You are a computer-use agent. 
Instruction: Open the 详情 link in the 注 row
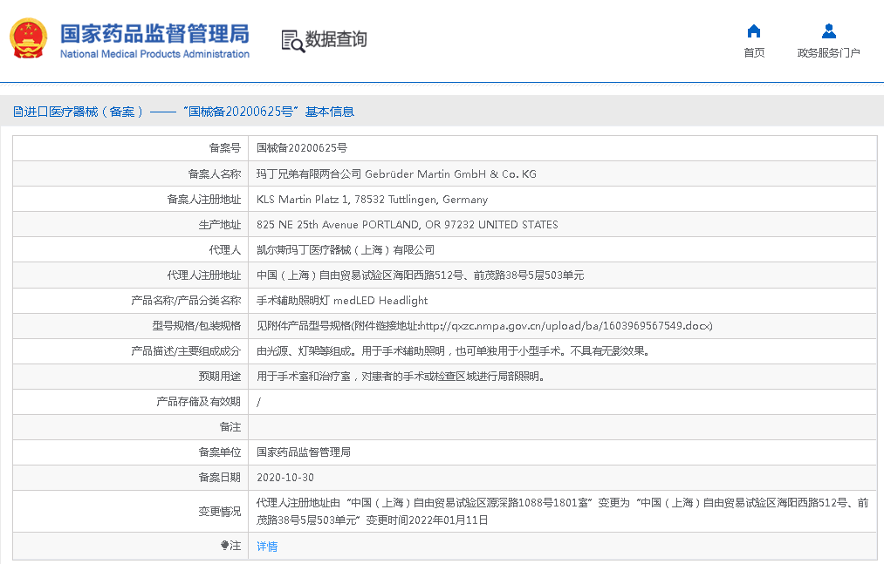pyautogui.click(x=267, y=547)
